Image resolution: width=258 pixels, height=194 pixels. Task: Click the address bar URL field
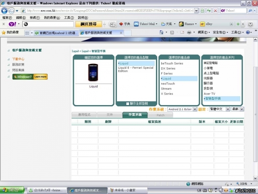108,11
